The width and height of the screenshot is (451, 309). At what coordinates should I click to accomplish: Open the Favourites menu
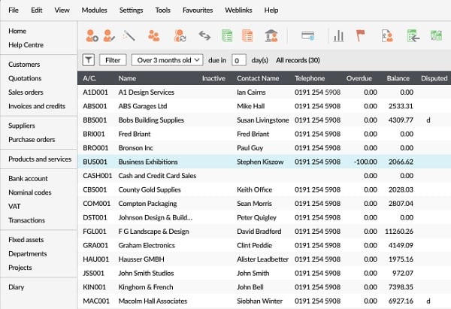click(x=198, y=10)
